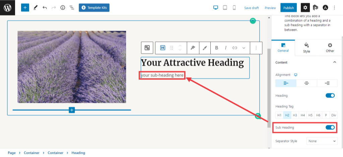Click the Publish button

[x=288, y=8]
